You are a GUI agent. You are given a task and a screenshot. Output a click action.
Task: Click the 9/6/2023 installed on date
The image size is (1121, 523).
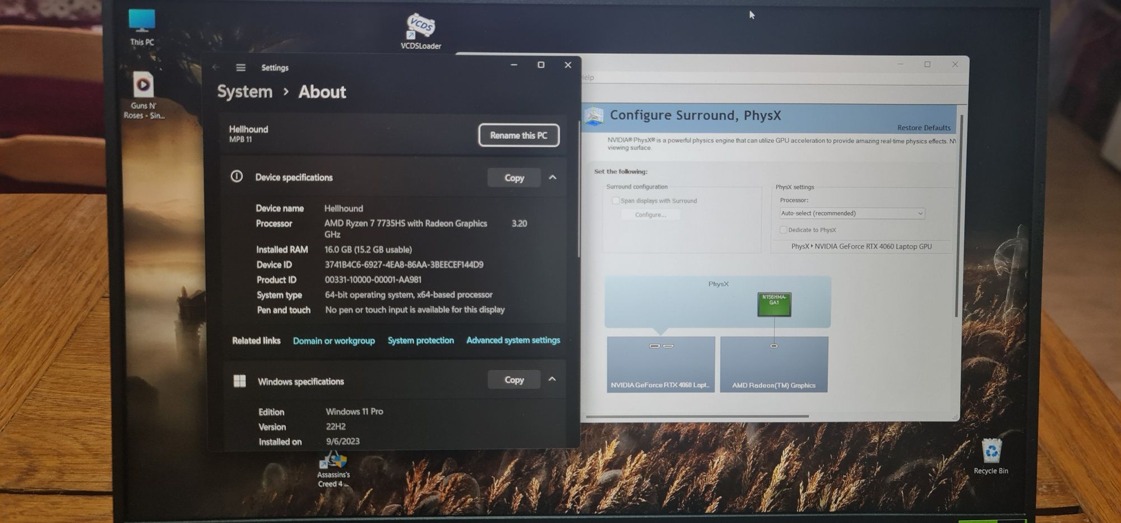tap(342, 441)
